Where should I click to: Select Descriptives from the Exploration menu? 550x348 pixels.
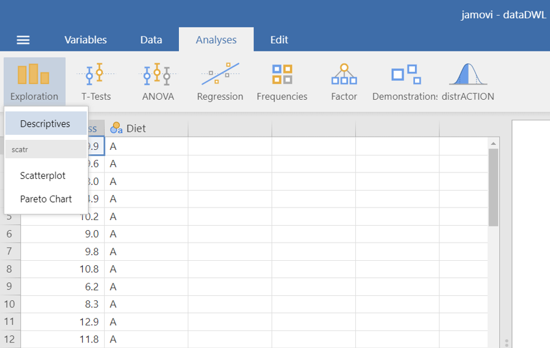tap(45, 124)
